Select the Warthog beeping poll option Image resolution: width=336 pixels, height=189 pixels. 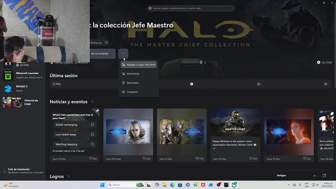coord(75,144)
